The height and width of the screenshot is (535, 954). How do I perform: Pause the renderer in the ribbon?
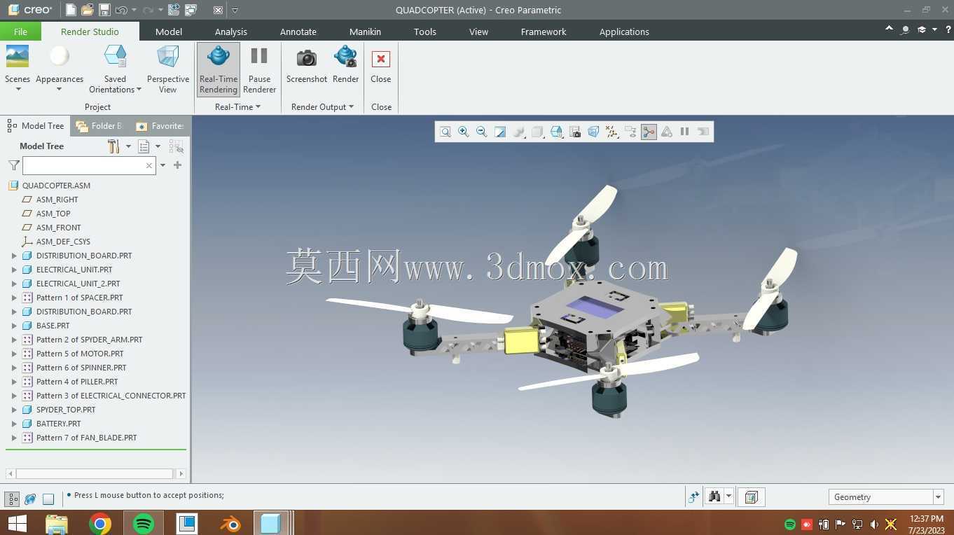259,69
